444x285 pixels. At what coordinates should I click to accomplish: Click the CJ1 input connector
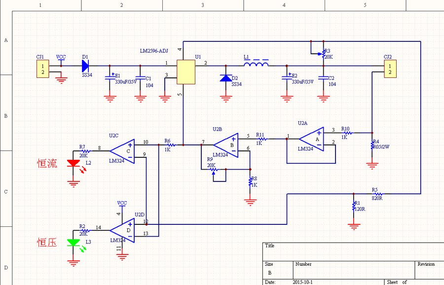pos(43,69)
